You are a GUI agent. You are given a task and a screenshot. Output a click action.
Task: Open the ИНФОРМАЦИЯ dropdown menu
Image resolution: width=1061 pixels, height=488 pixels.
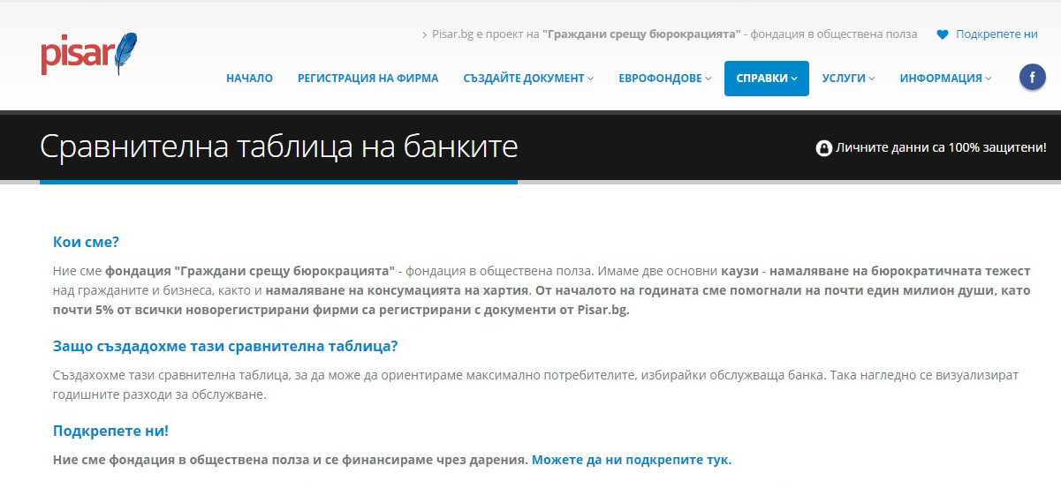point(945,79)
